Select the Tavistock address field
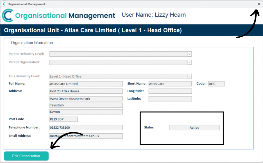Screen dimensions: 263x163 (x=86, y=105)
